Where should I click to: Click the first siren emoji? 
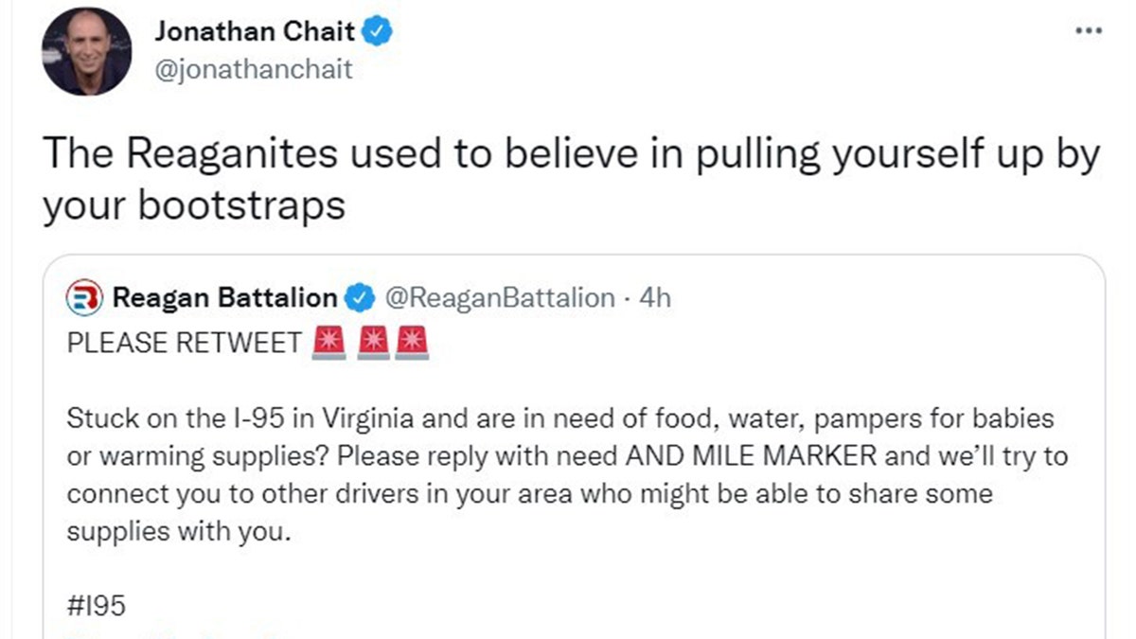328,342
